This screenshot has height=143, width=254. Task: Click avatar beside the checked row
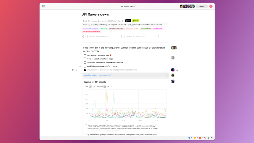pos(173,70)
